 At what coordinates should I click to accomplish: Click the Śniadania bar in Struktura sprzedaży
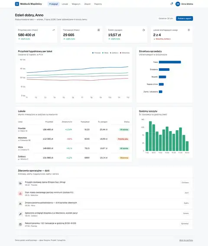(x=164, y=69)
